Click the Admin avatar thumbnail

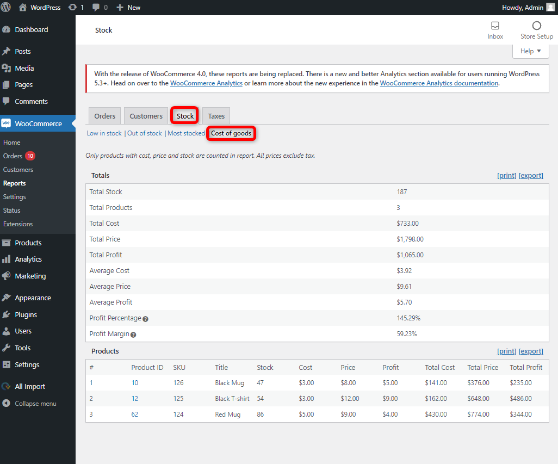pyautogui.click(x=550, y=7)
